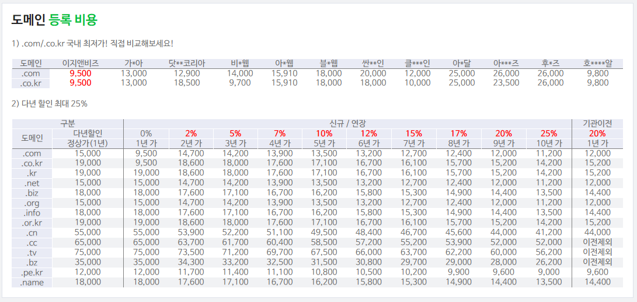Click the 도메인 등록 비용 page heading

point(54,20)
